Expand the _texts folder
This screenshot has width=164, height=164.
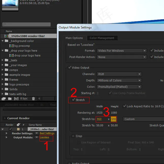coord(2,60)
